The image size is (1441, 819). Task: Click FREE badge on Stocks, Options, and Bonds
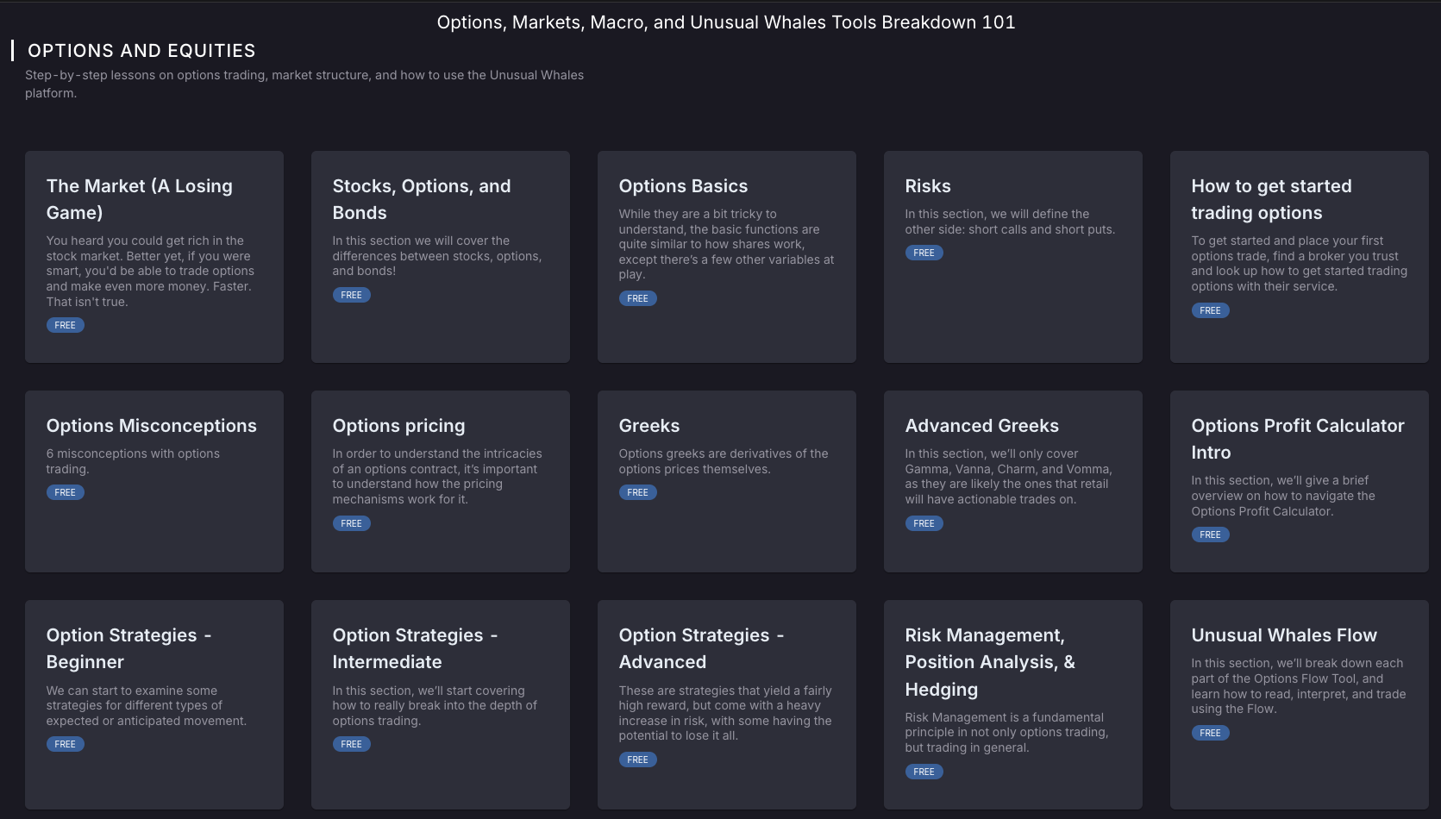[x=352, y=295]
